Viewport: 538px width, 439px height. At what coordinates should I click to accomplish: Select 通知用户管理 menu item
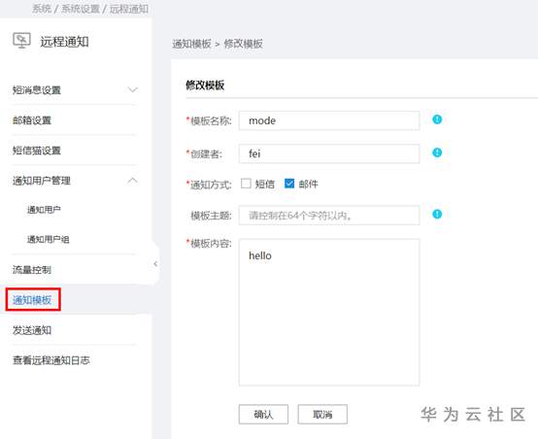pos(41,181)
